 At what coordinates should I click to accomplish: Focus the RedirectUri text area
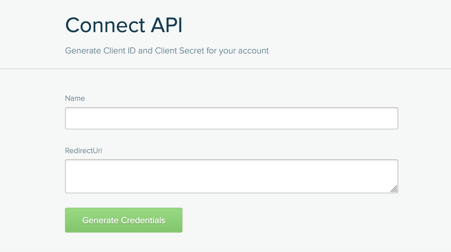coord(231,176)
